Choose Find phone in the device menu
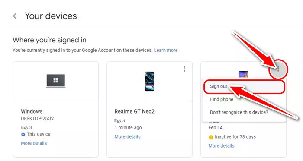The height and width of the screenshot is (161, 303). (222, 99)
